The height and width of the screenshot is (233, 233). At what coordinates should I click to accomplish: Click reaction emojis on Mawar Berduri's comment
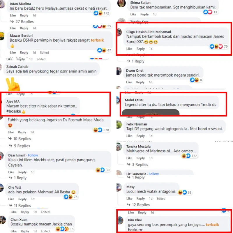(104, 50)
